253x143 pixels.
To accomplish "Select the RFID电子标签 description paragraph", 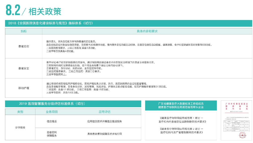I will (x=100, y=68).
